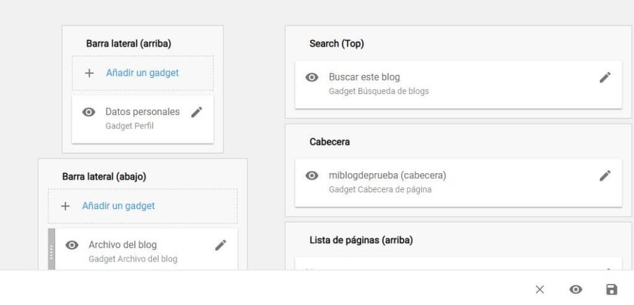Screen dimensions: 634x305
Task: Click the save floppy disk icon
Action: point(611,290)
